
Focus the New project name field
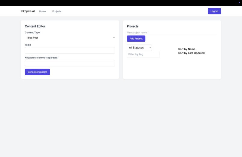pos(172,33)
